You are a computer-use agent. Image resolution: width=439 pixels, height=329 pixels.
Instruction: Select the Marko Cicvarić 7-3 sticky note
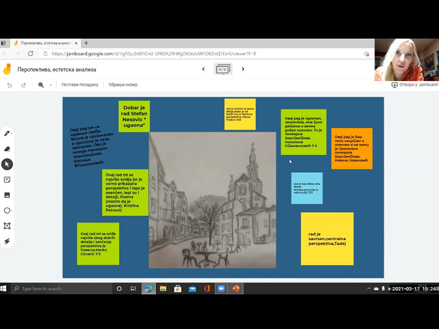click(x=98, y=243)
